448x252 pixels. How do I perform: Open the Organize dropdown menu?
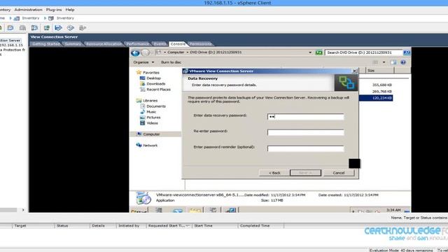(143, 62)
